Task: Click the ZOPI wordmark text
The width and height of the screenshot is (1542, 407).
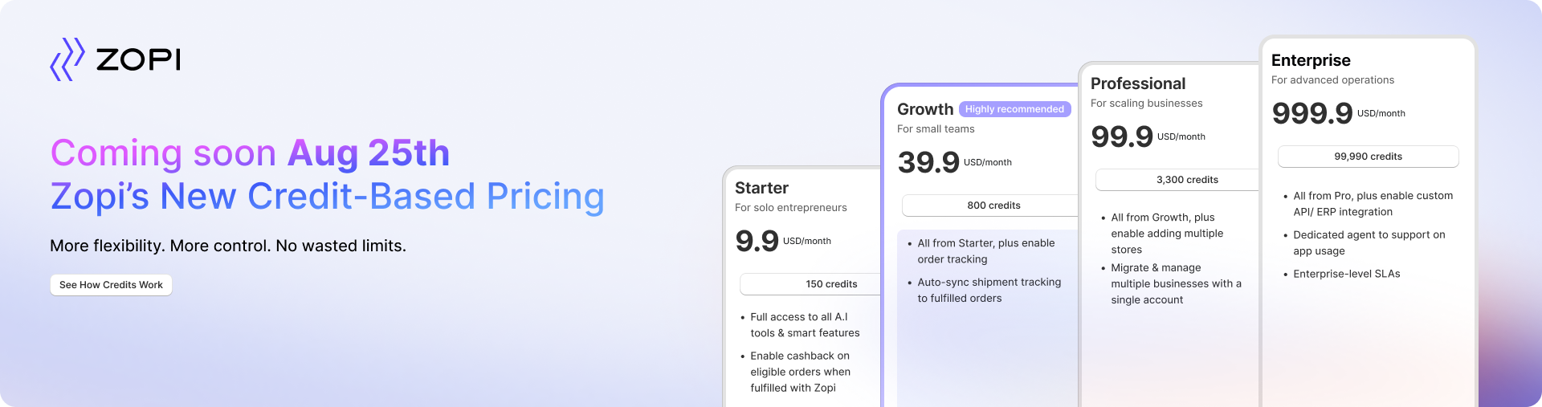Action: [x=138, y=59]
